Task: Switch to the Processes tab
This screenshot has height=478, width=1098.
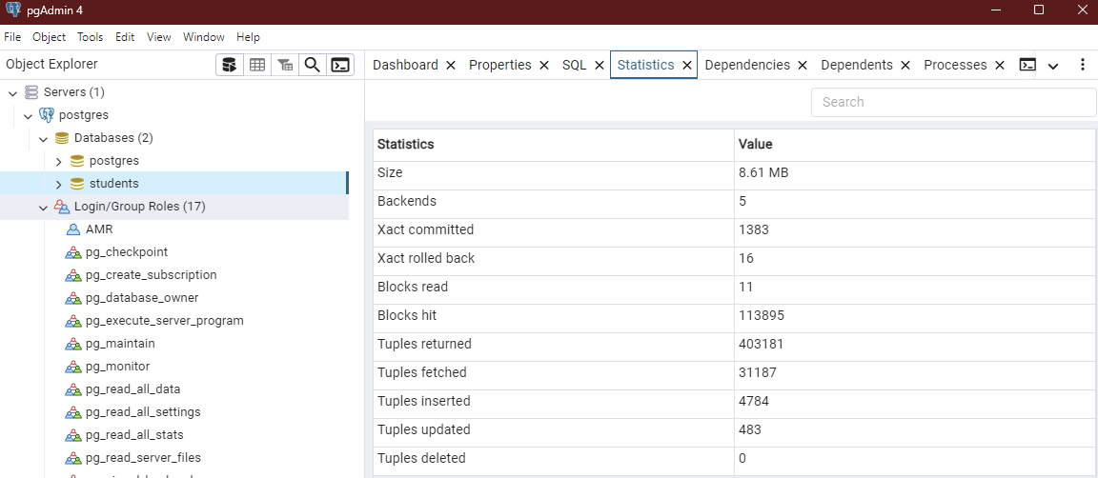Action: (955, 65)
